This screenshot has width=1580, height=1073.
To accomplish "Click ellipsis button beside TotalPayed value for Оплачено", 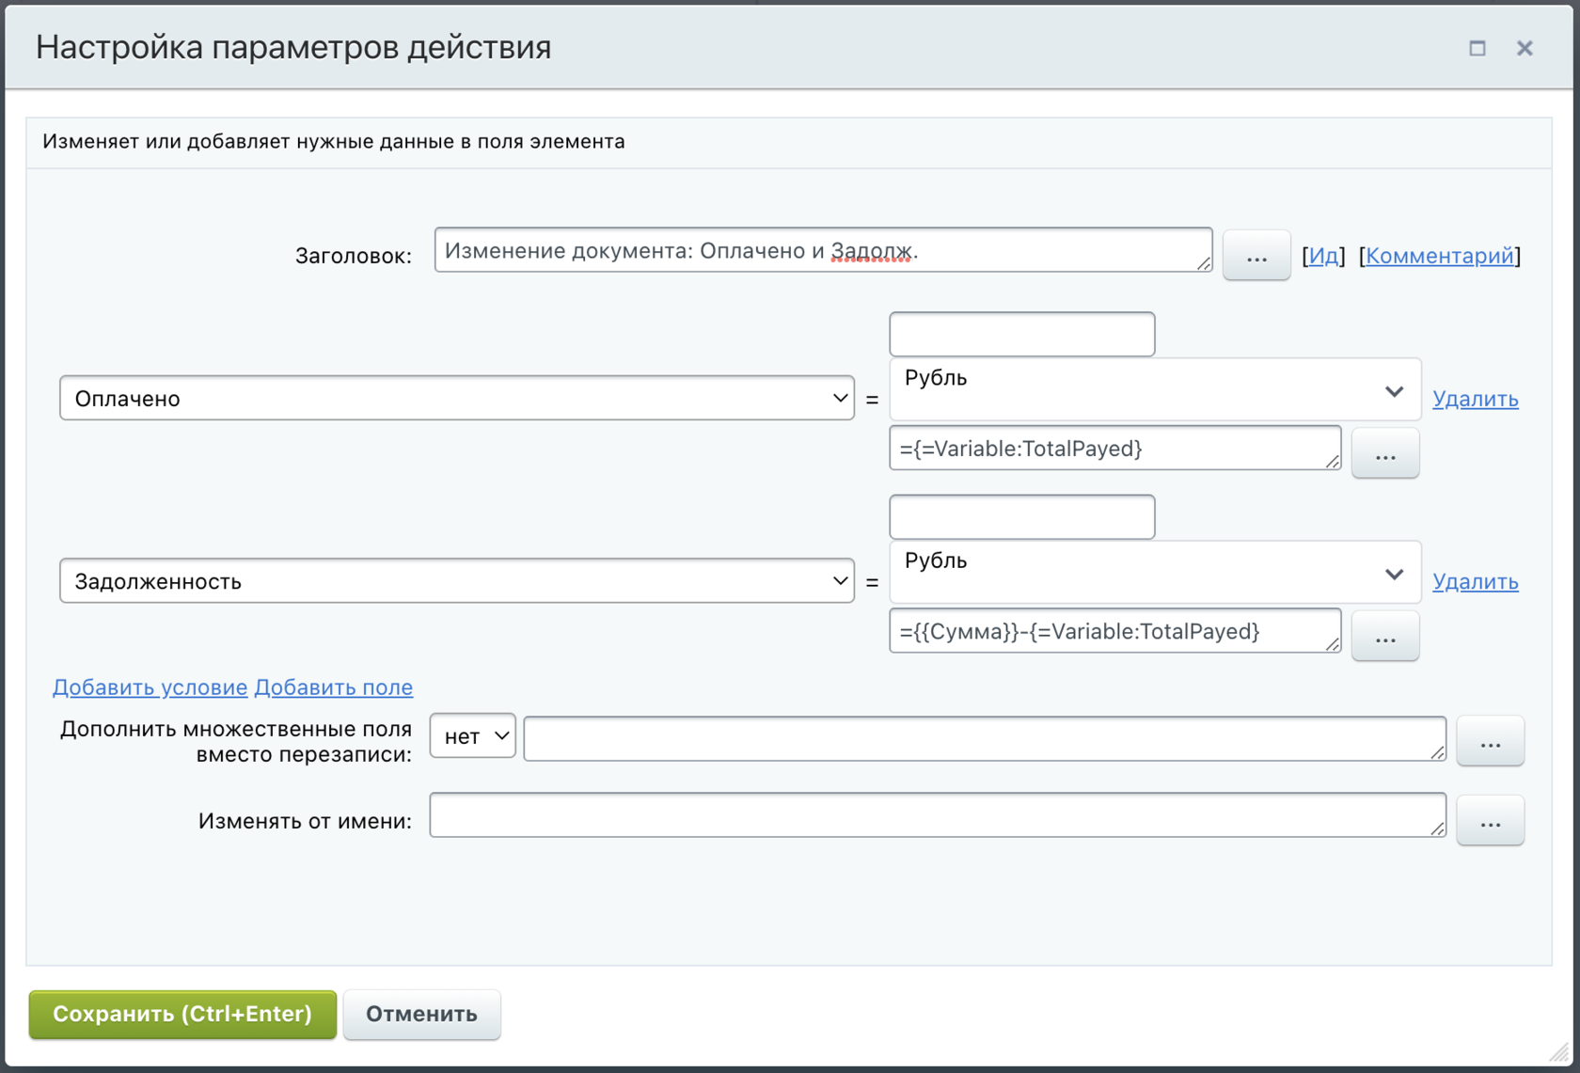I will 1384,453.
